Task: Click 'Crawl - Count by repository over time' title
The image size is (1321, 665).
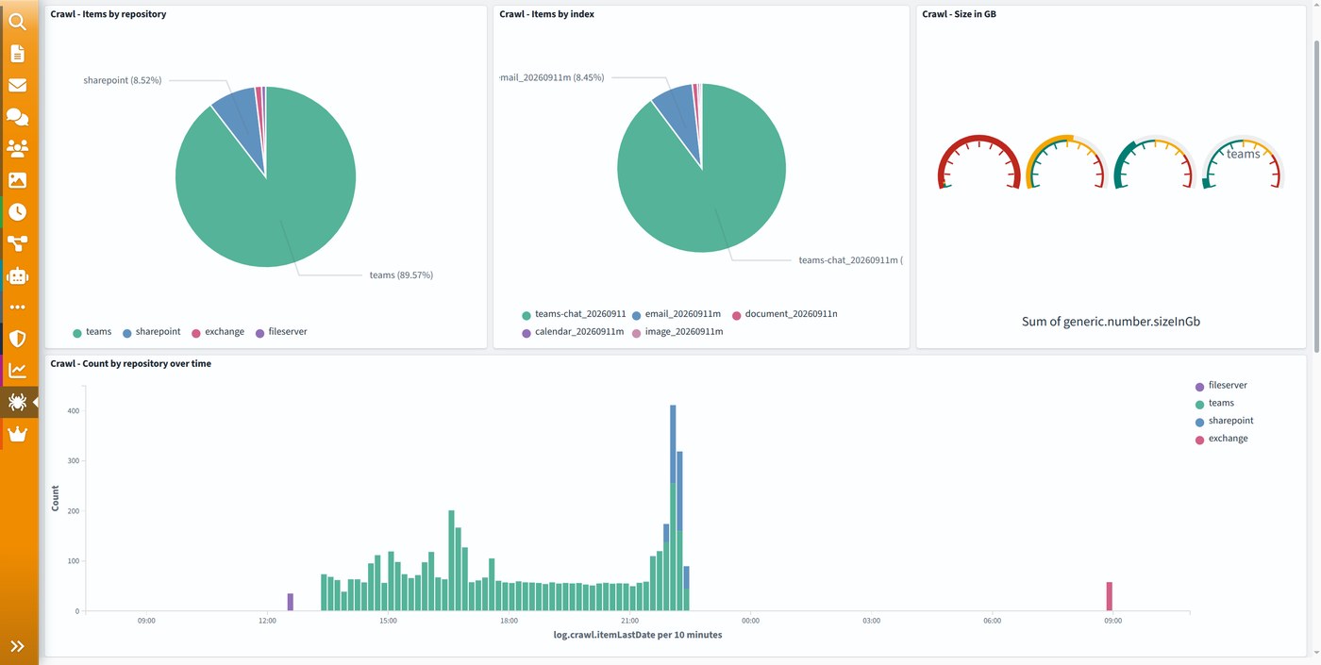Action: [x=131, y=363]
